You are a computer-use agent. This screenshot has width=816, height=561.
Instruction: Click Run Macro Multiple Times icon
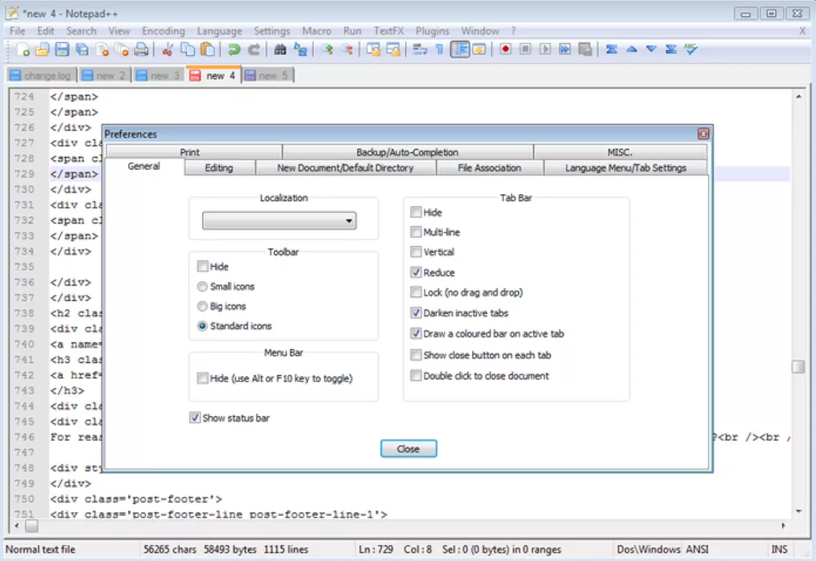coord(565,49)
